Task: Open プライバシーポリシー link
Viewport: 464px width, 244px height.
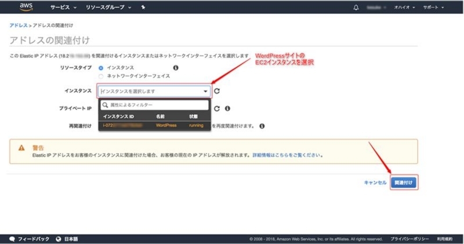Action: (x=409, y=239)
